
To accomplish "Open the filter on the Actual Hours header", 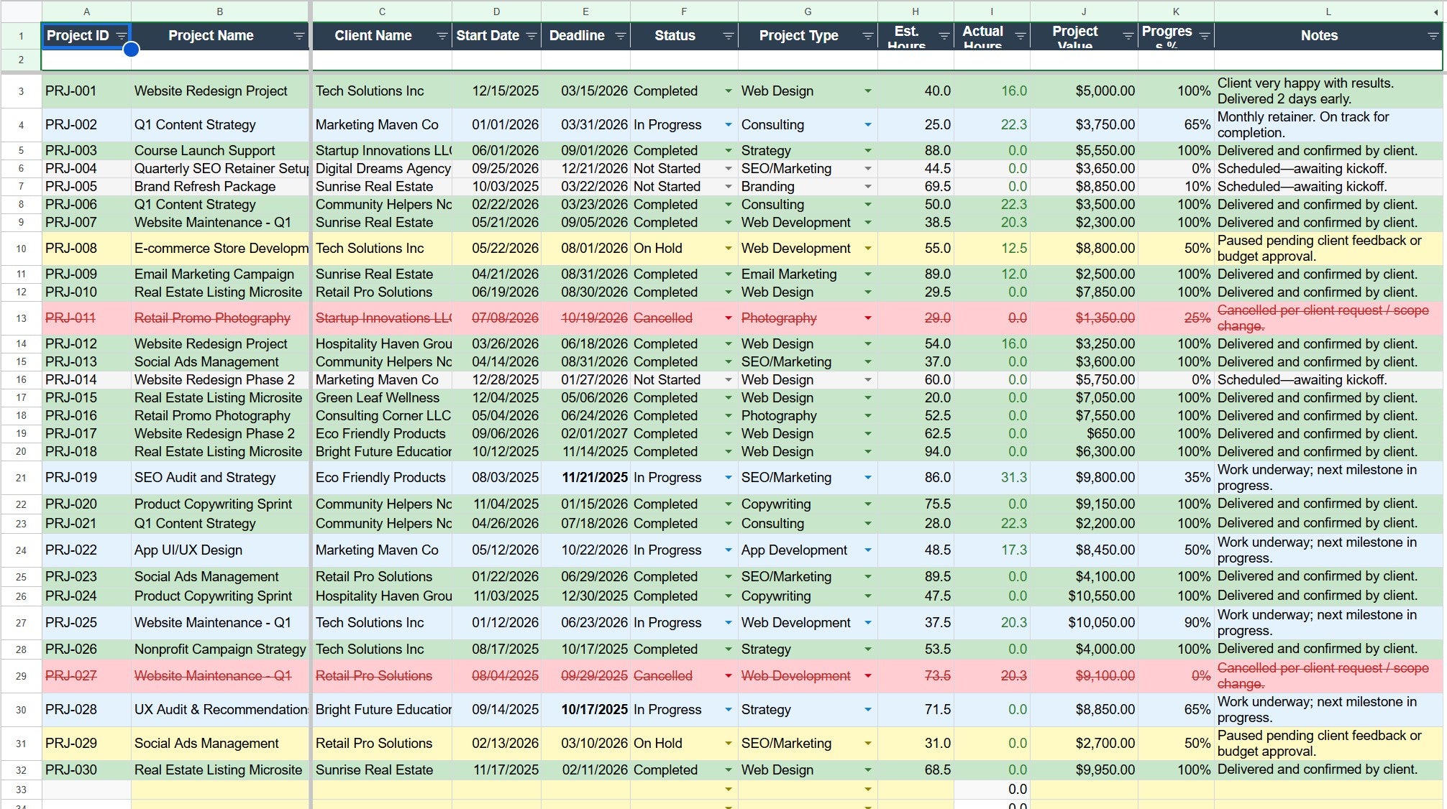I will [x=1021, y=35].
